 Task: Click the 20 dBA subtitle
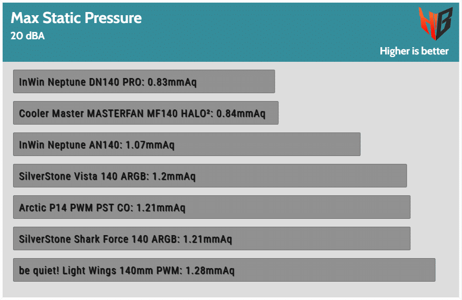pos(27,37)
